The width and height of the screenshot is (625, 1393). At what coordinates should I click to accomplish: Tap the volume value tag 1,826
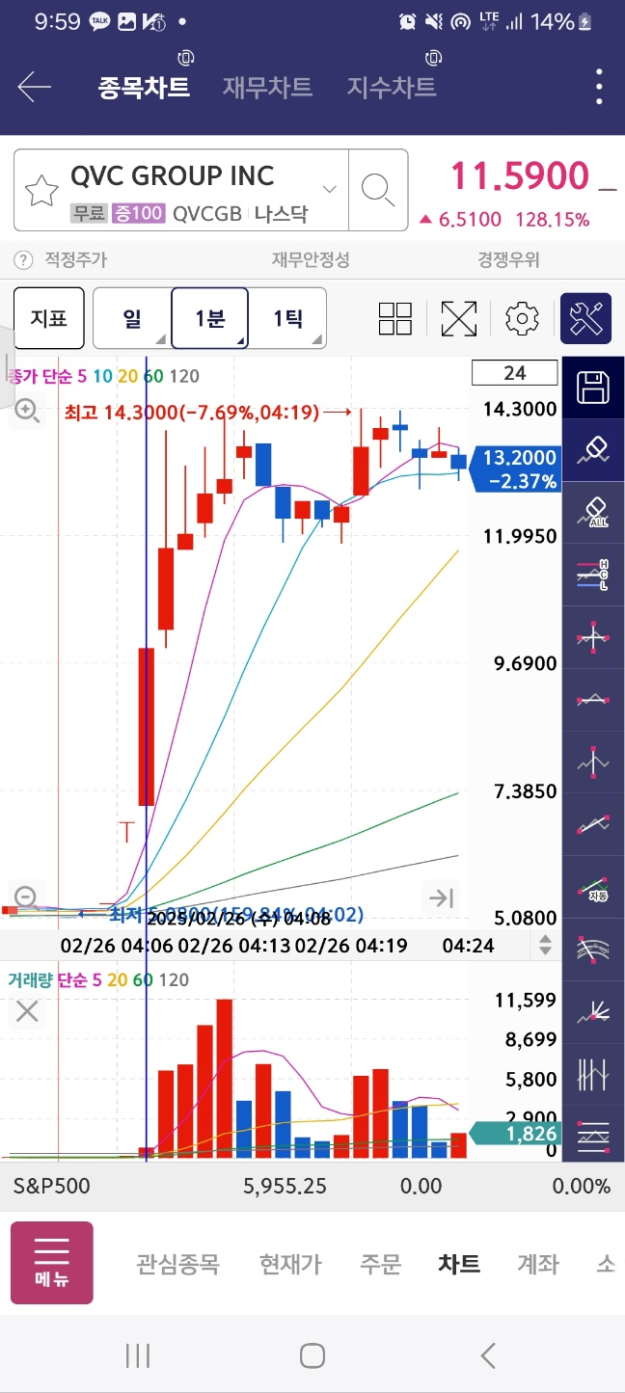pos(516,1134)
